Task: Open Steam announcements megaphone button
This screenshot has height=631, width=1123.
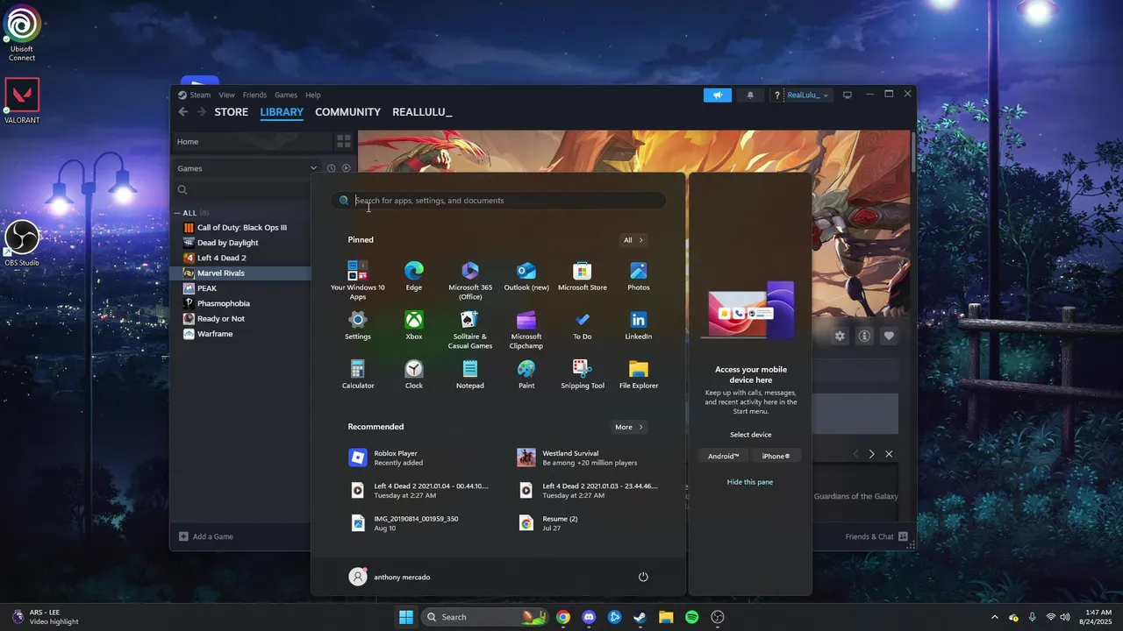Action: pos(717,95)
